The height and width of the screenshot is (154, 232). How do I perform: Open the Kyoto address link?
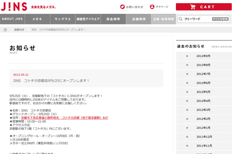click(x=65, y=118)
